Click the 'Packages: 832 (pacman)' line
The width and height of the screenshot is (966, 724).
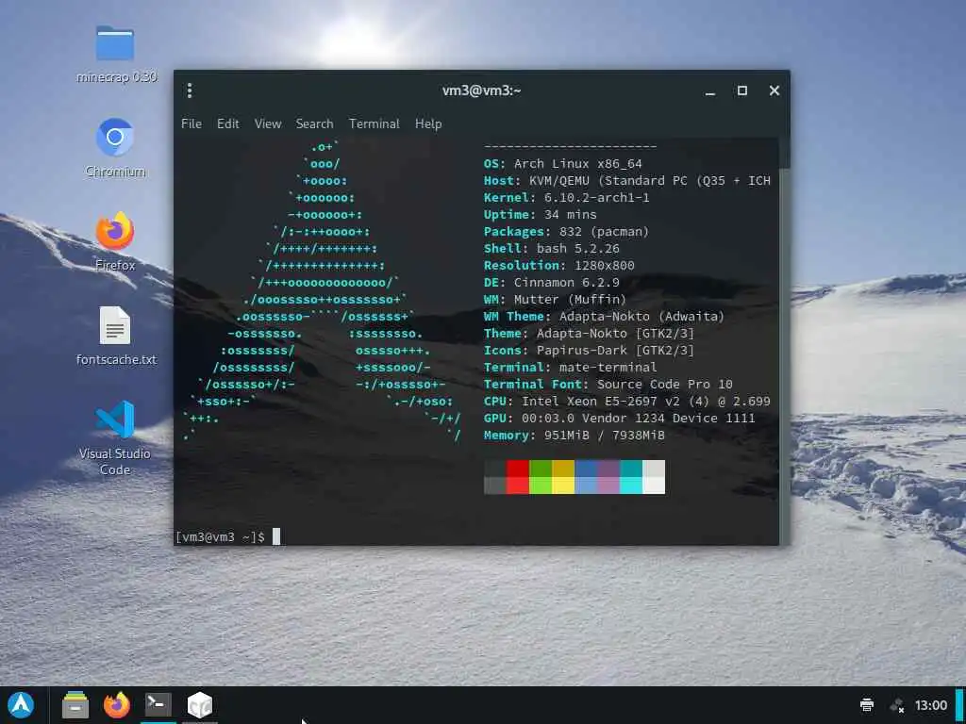[566, 232]
